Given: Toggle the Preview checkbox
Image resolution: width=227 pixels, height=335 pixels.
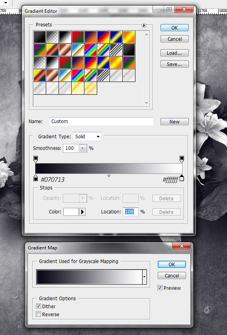Looking at the screenshot, I should click(x=160, y=288).
